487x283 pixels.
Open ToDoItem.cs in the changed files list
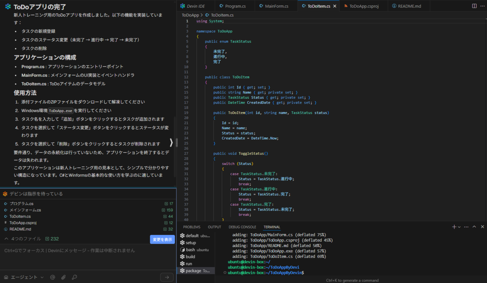pos(20,217)
